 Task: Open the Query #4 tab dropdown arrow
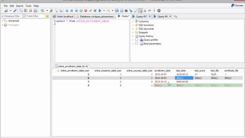click(x=170, y=16)
